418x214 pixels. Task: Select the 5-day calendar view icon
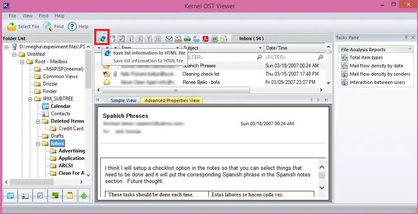pyautogui.click(x=139, y=39)
